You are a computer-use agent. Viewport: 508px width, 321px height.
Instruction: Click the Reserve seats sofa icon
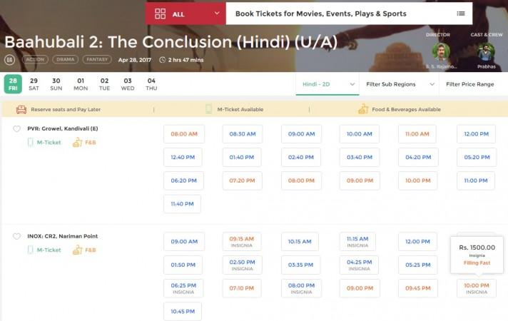(x=21, y=109)
